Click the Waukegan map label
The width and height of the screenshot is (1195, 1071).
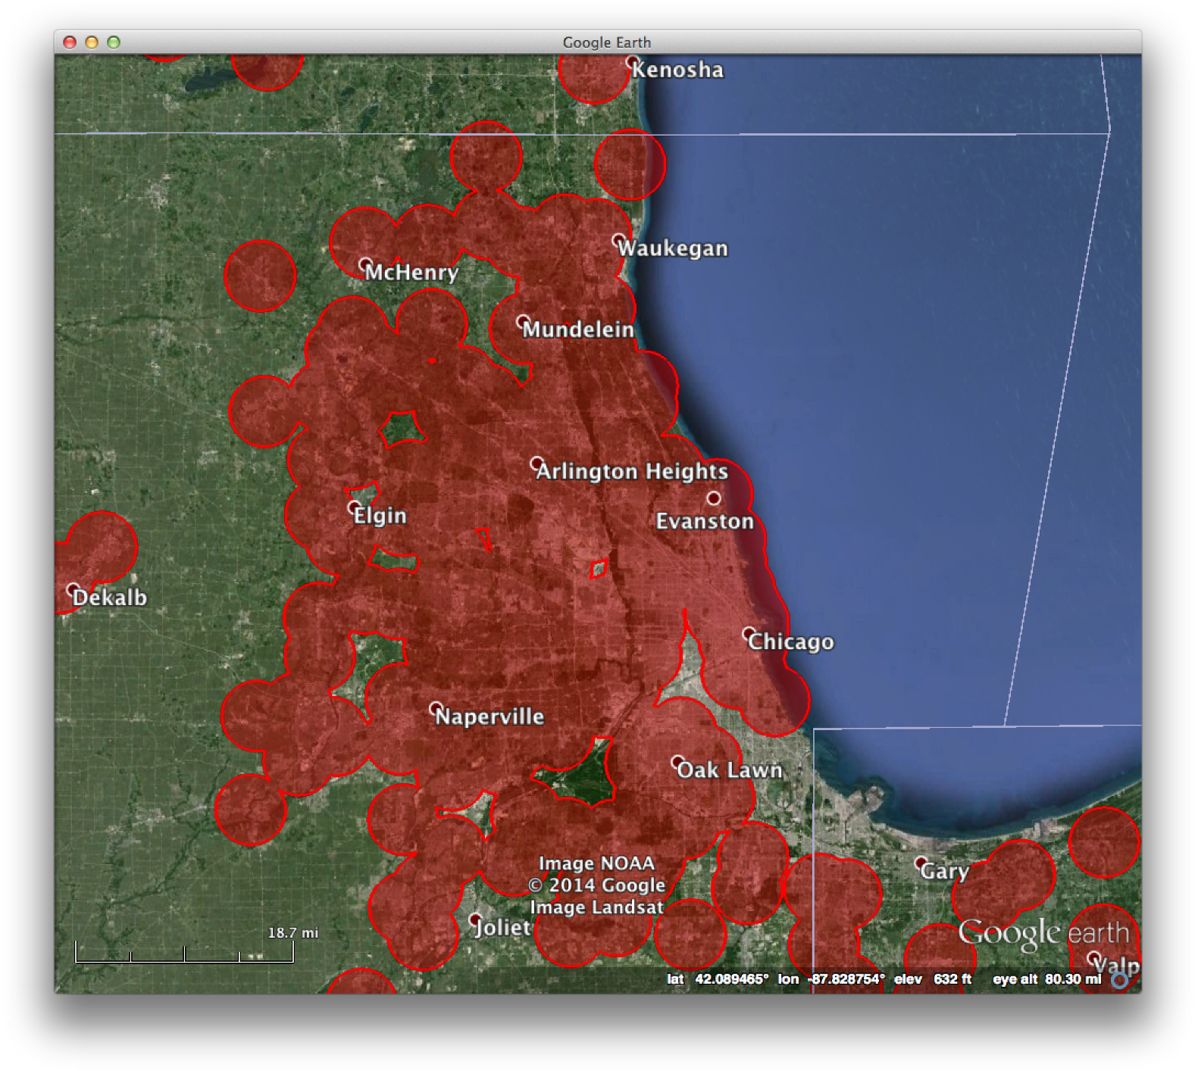pos(673,248)
